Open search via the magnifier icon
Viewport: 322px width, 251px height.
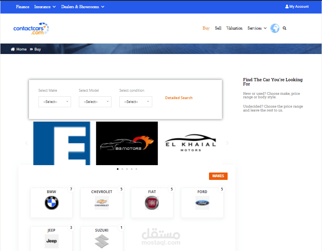coord(284,28)
